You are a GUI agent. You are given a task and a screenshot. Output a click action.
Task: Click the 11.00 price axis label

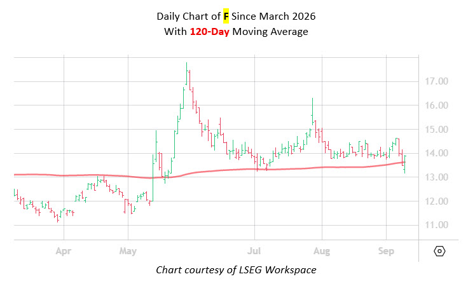[436, 225]
